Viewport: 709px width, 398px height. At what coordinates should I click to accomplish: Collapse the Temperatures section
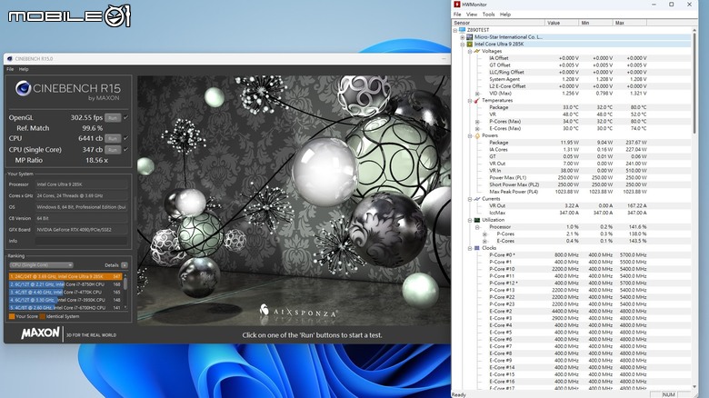point(470,100)
